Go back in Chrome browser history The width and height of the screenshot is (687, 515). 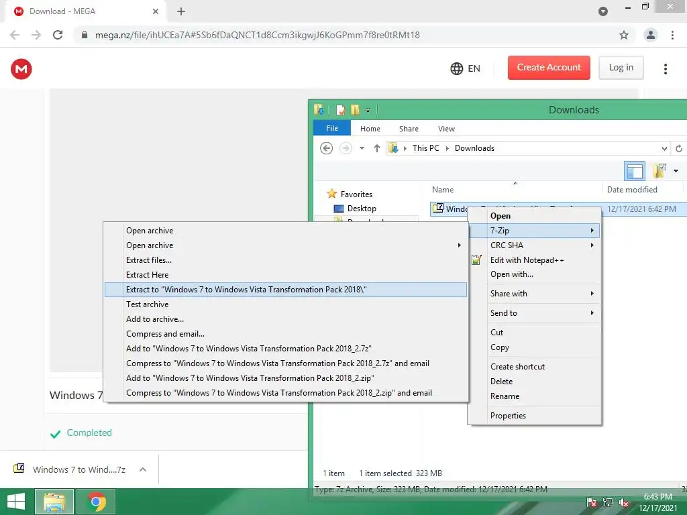15,35
